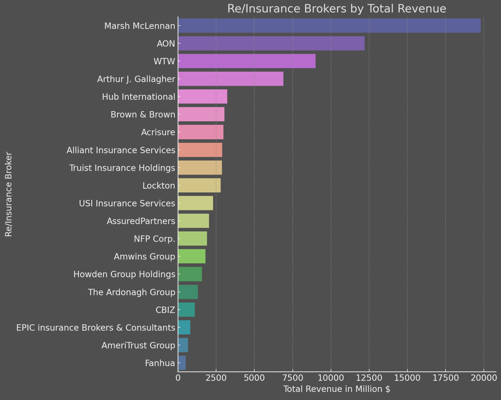Select the Fanhua bar at the bottom

point(182,363)
